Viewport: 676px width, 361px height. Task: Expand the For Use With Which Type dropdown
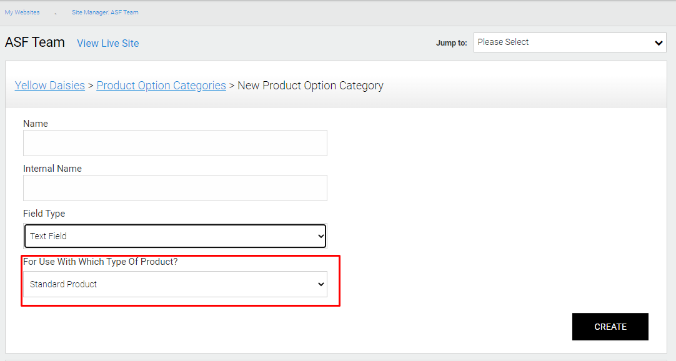pyautogui.click(x=175, y=284)
